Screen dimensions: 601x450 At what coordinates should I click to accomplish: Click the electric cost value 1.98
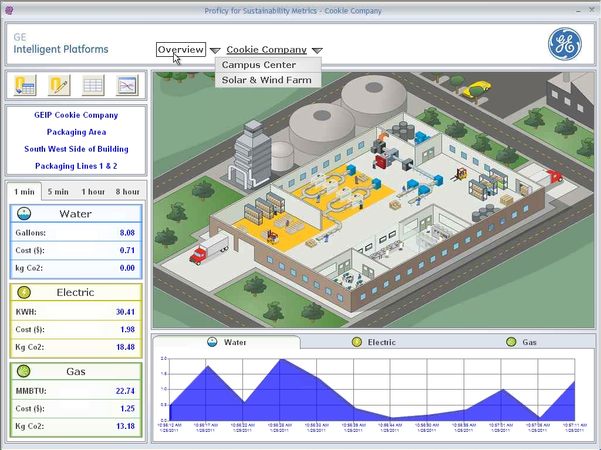127,329
